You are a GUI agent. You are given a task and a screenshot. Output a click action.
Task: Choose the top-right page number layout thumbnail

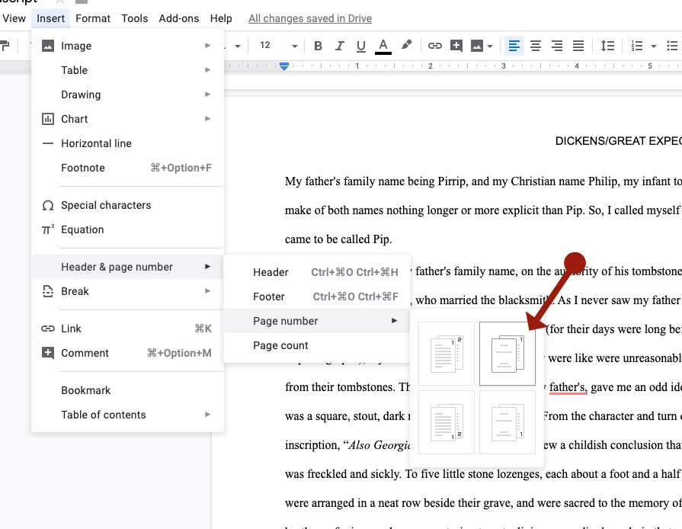click(x=507, y=353)
